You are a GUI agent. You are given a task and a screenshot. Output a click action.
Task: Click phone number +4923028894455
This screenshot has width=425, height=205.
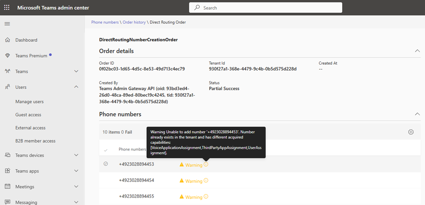(x=136, y=196)
